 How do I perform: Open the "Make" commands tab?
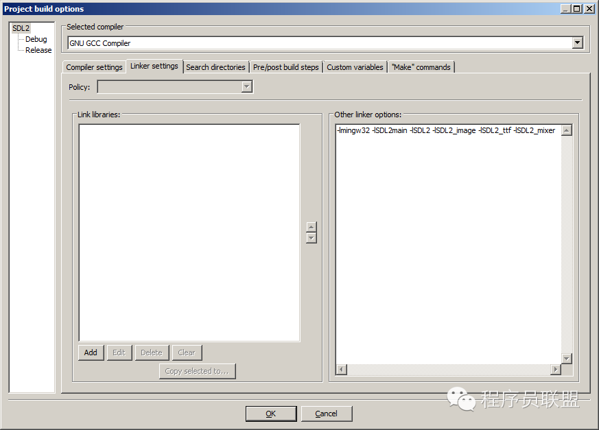pyautogui.click(x=421, y=67)
